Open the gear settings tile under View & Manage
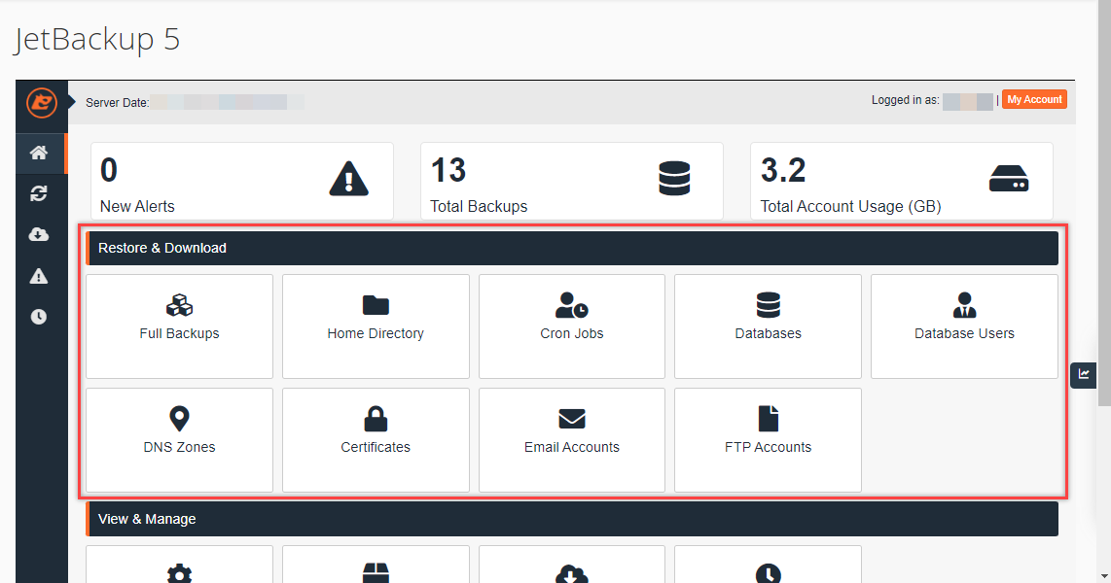 pyautogui.click(x=179, y=564)
